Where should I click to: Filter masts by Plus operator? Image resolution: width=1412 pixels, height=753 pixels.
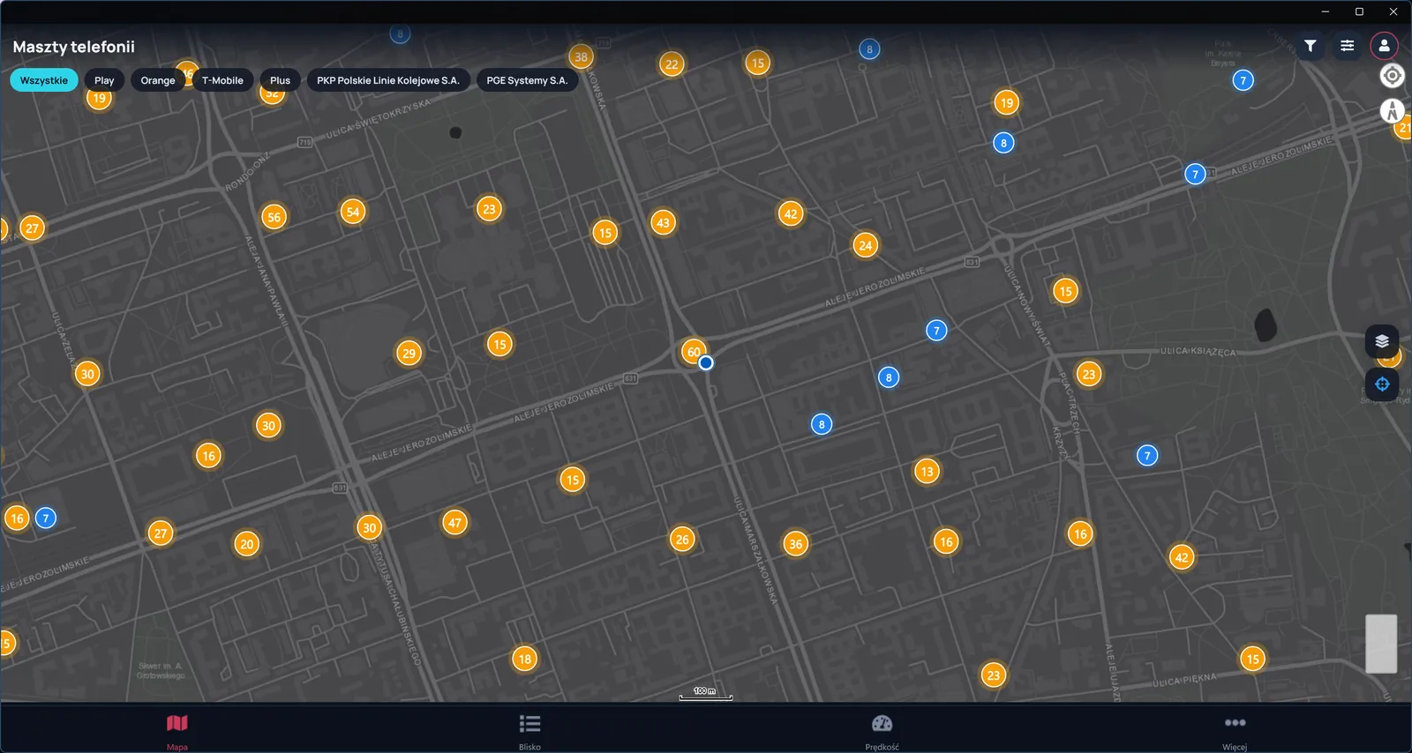click(280, 80)
